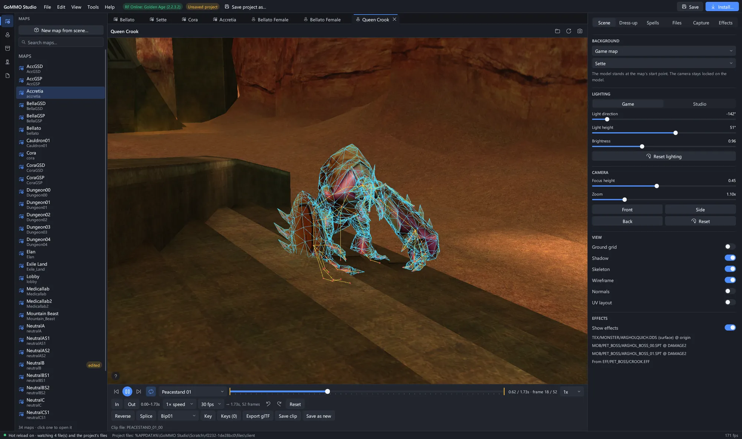Open the Tools menu
The height and width of the screenshot is (439, 742).
(93, 7)
